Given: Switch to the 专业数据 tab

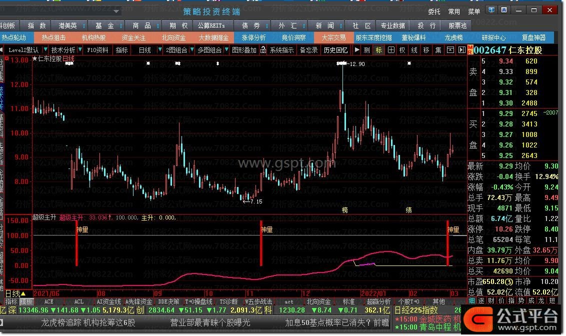Looking at the screenshot, I should click(392, 25).
